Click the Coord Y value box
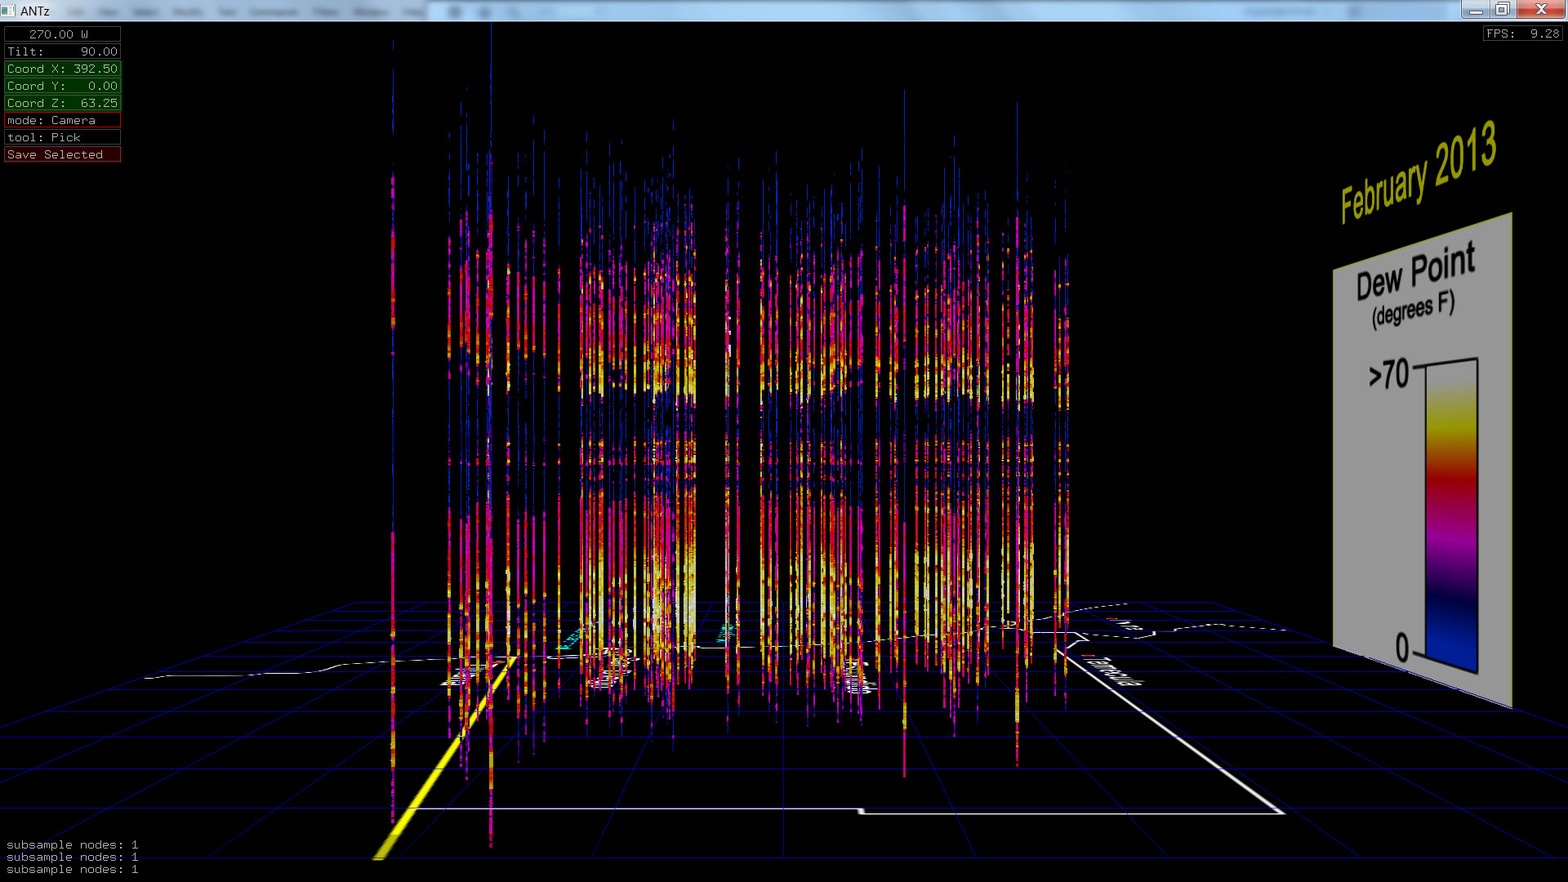 coord(62,86)
